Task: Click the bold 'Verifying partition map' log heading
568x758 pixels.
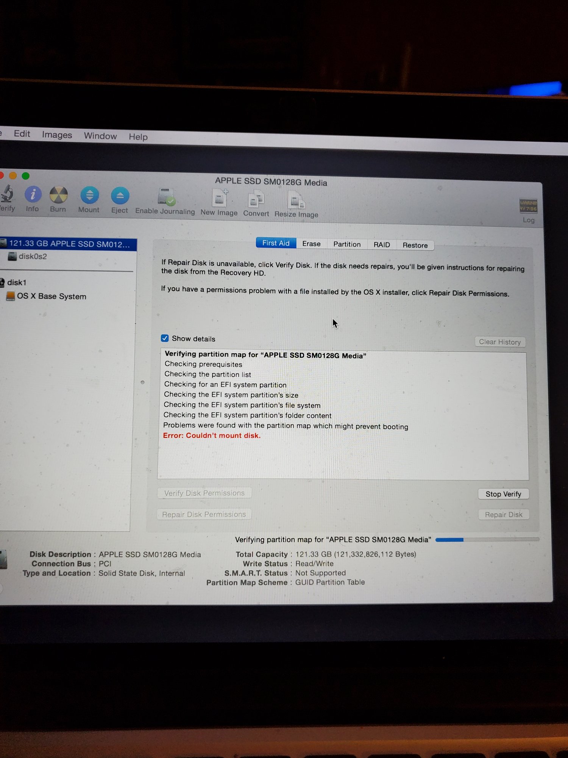Action: 265,354
